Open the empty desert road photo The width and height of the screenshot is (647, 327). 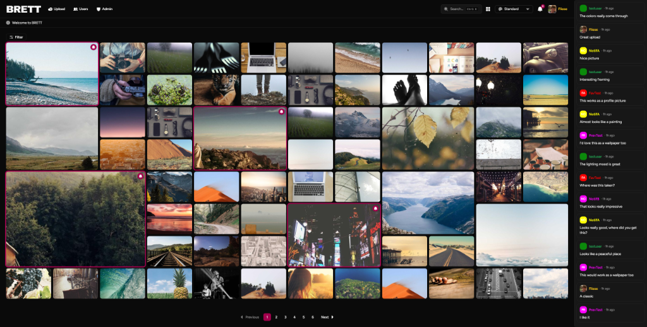click(451, 251)
